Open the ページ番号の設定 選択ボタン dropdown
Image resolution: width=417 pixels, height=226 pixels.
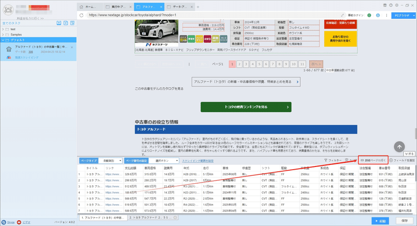(x=164, y=161)
